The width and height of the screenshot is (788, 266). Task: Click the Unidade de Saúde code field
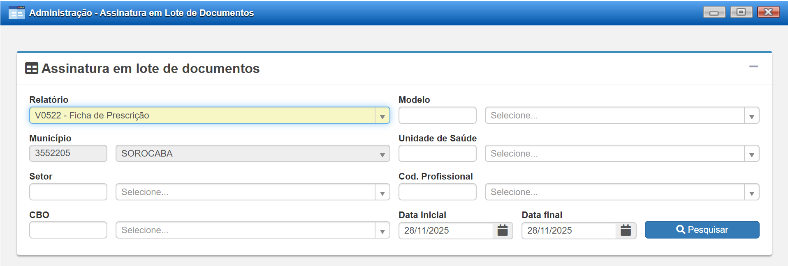pyautogui.click(x=437, y=154)
